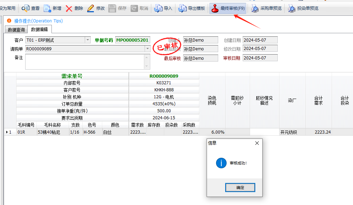The height and width of the screenshot is (205, 353).
Task: Click the 6.00% dye loss cell
Action: (x=212, y=132)
